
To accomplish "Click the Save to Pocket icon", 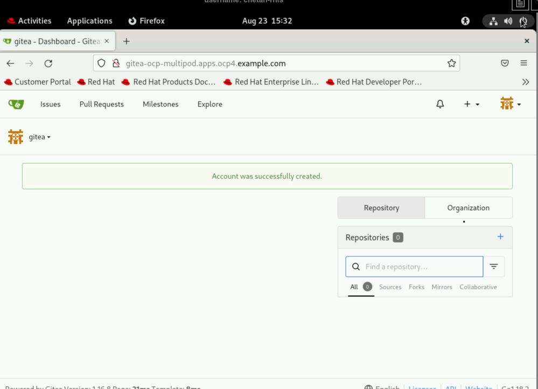I will click(x=505, y=63).
